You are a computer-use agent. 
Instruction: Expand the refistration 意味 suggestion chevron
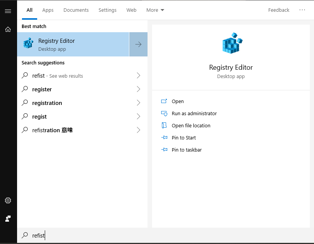click(x=138, y=130)
